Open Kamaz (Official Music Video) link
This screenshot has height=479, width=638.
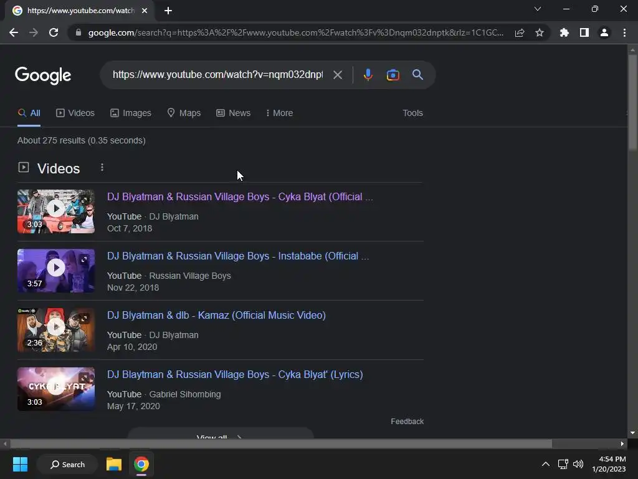pyautogui.click(x=216, y=315)
